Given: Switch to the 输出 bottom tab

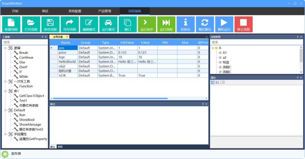Looking at the screenshot, I should click(53, 147).
